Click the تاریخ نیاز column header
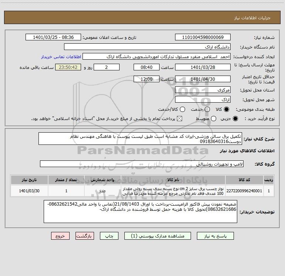Viewport: 285px width, 276px height. tap(29, 180)
